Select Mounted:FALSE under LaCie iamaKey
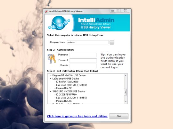Screen dimensions: 173x129 64,88
